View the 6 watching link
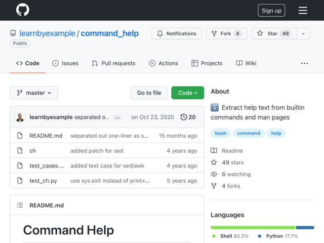 [231, 174]
